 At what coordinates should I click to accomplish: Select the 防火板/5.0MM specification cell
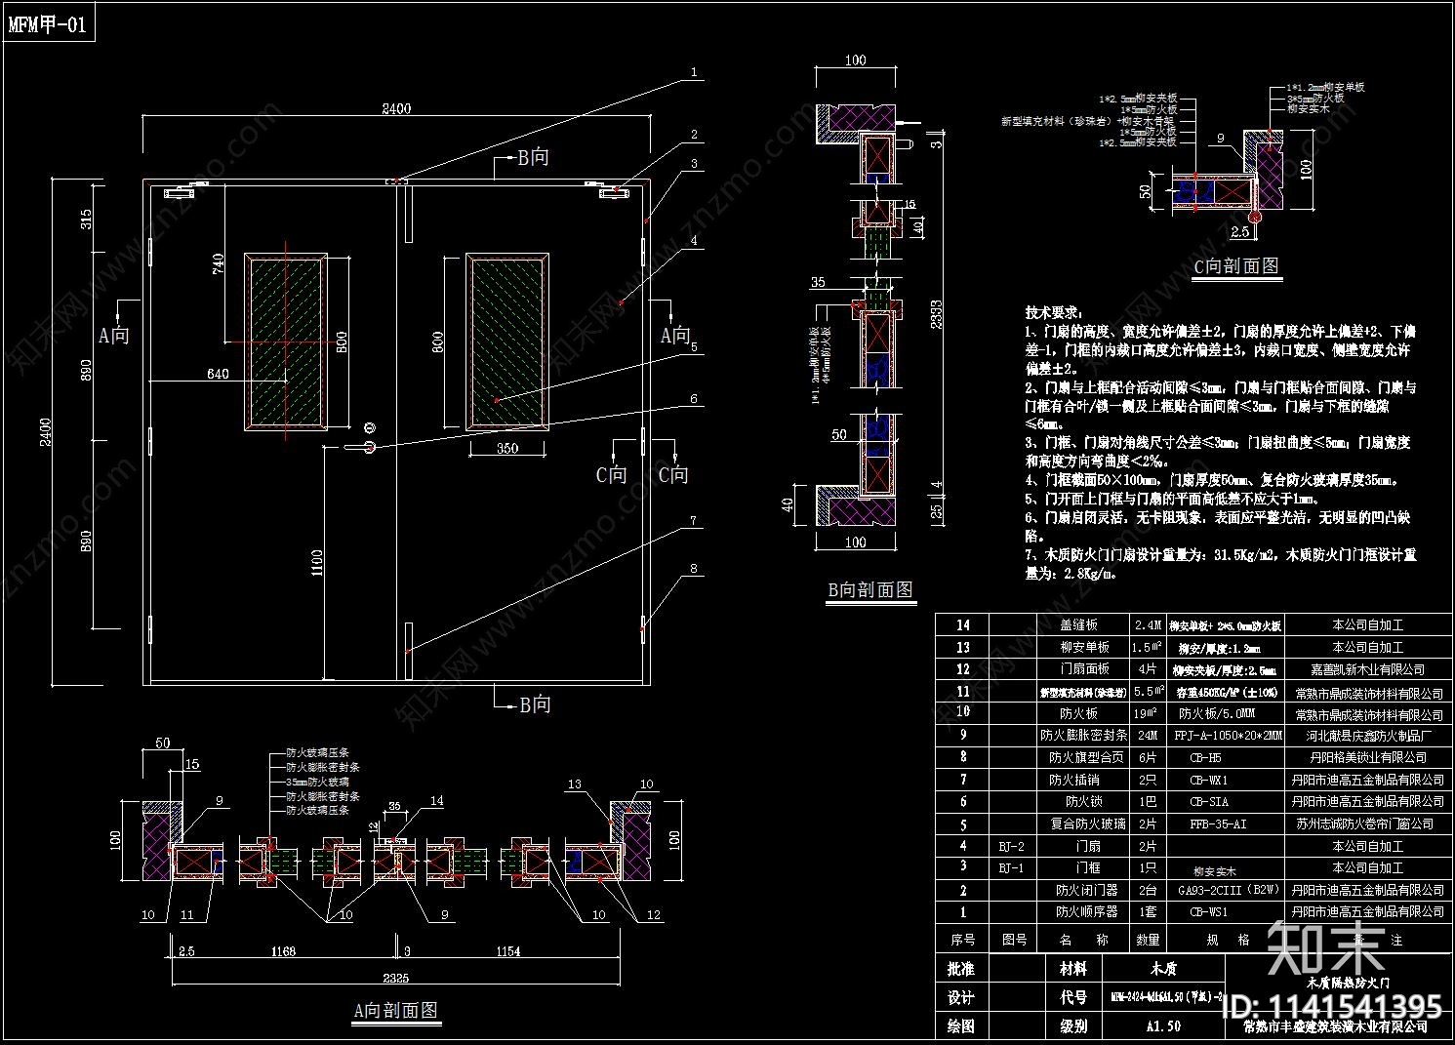[x=1216, y=713]
